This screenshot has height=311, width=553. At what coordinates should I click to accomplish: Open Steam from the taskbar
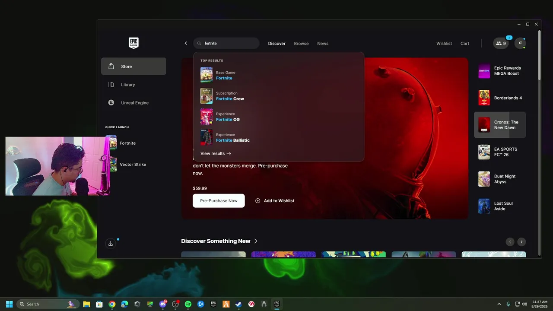click(238, 304)
